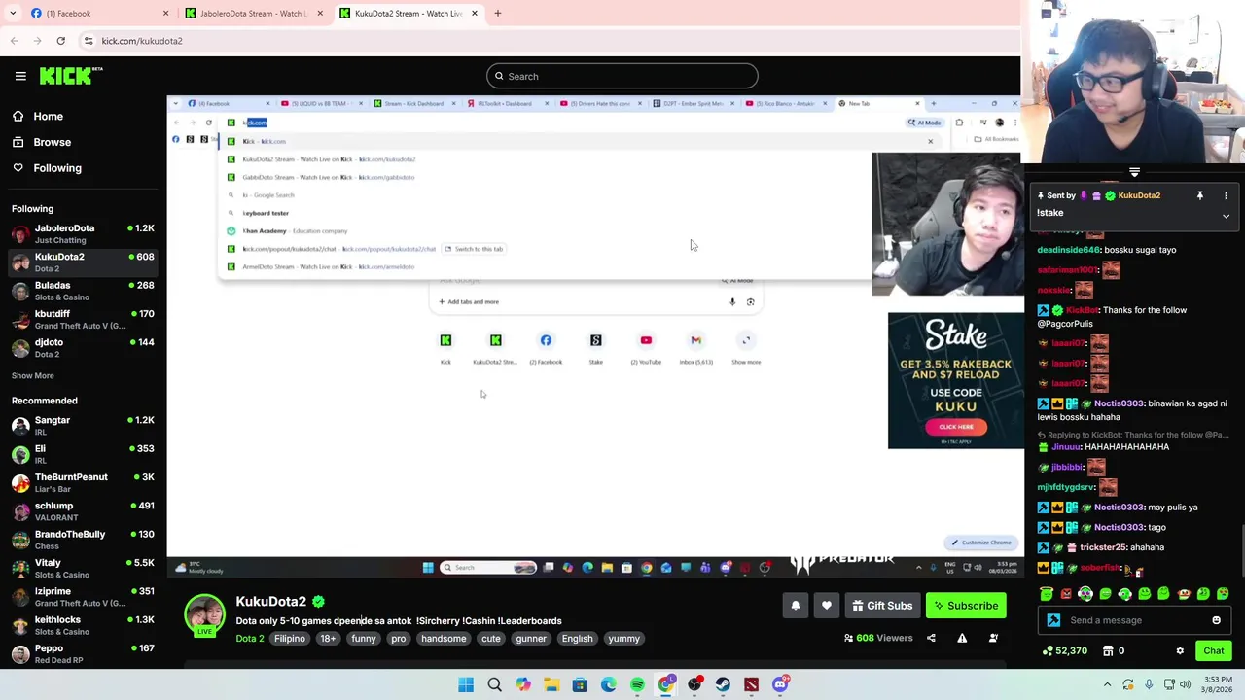Image resolution: width=1245 pixels, height=700 pixels.
Task: Reload the page with browser refresh button
Action: [x=60, y=41]
